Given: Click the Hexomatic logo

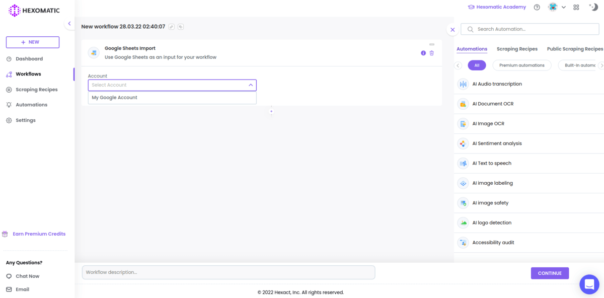Looking at the screenshot, I should (x=32, y=10).
